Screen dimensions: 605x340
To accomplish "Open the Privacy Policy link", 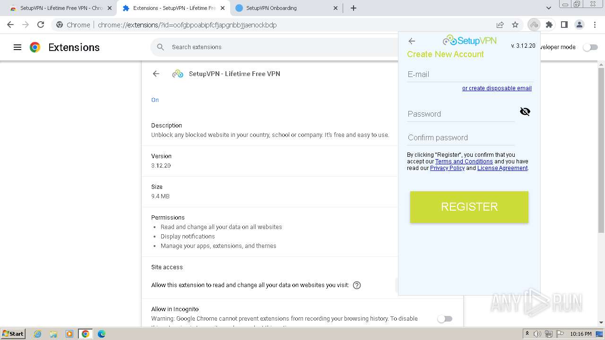I will pyautogui.click(x=447, y=168).
